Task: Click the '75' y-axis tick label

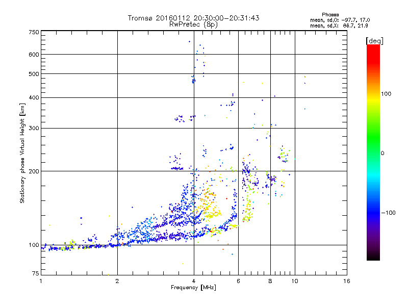Action: (36, 273)
